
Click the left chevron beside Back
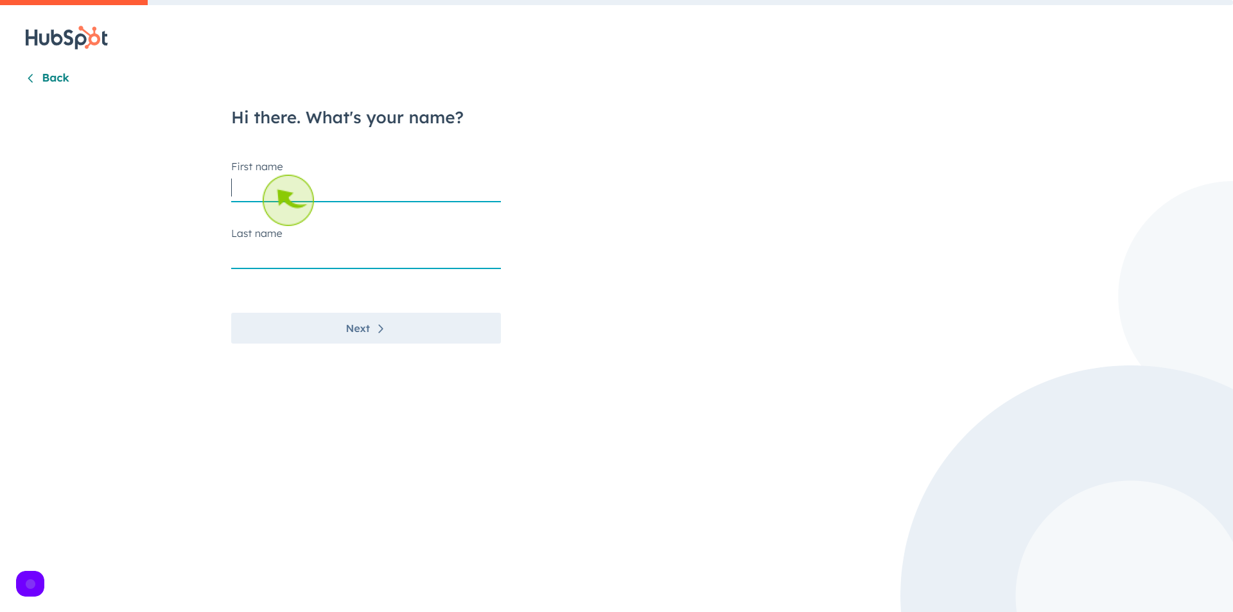click(30, 78)
